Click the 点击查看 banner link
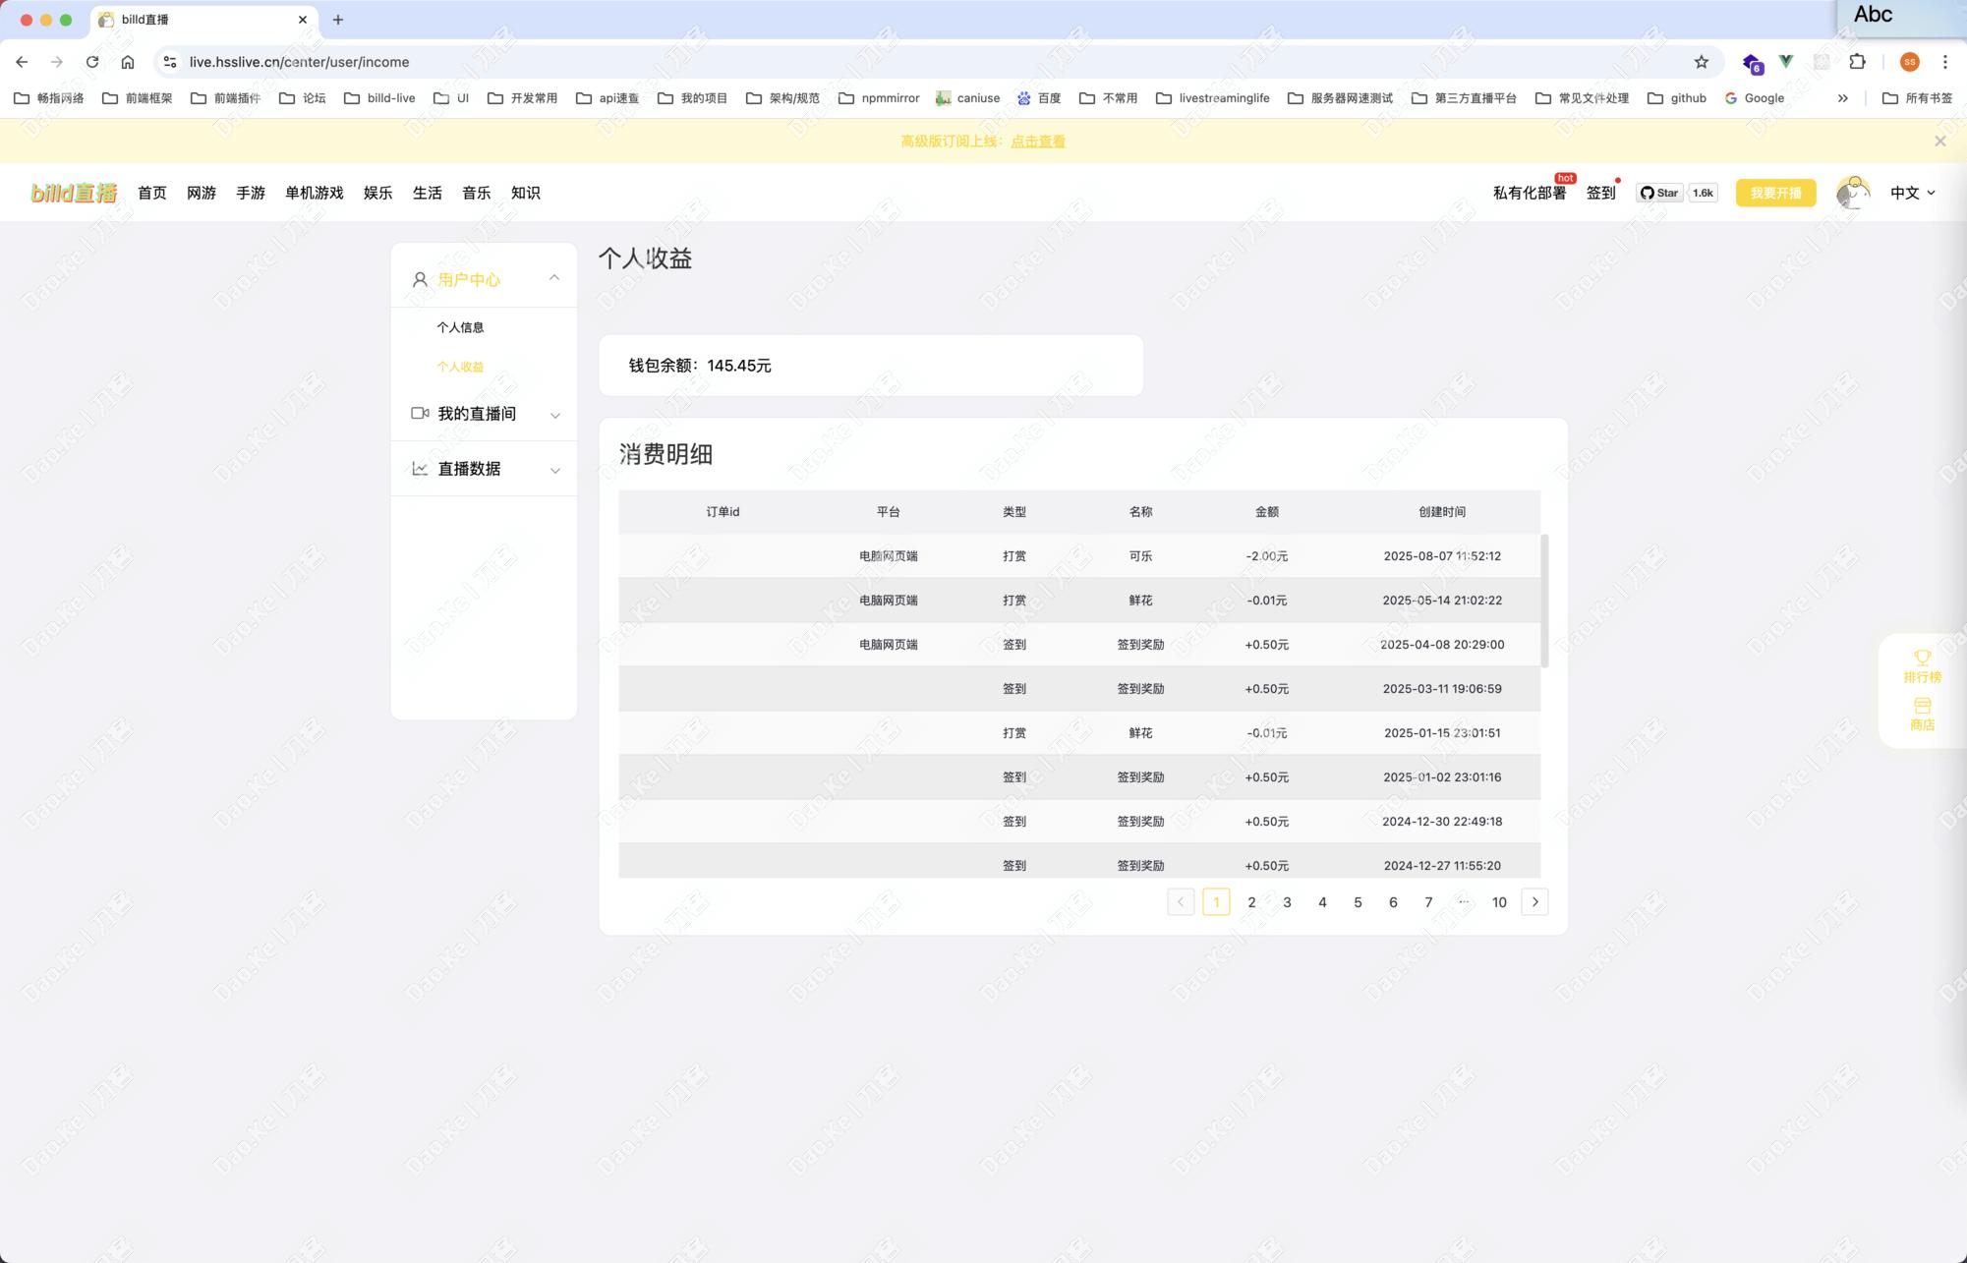Screen dimensions: 1967x1263 pos(1038,142)
